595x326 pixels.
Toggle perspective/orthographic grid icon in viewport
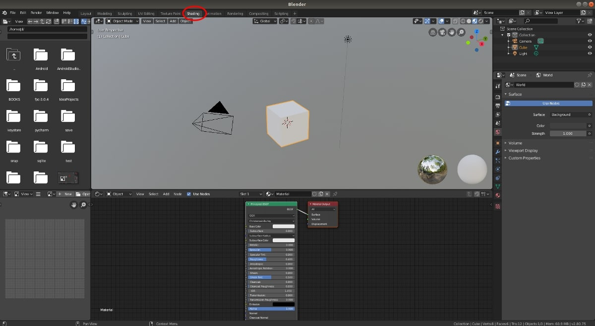coord(433,32)
